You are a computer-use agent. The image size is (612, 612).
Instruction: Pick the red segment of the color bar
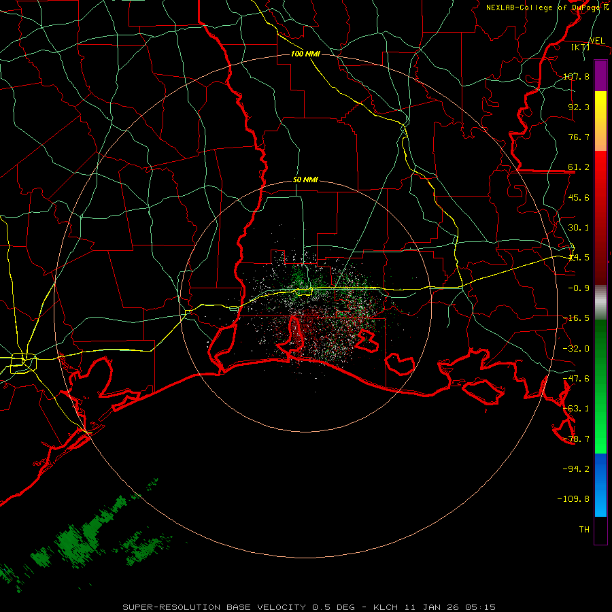tap(600, 218)
